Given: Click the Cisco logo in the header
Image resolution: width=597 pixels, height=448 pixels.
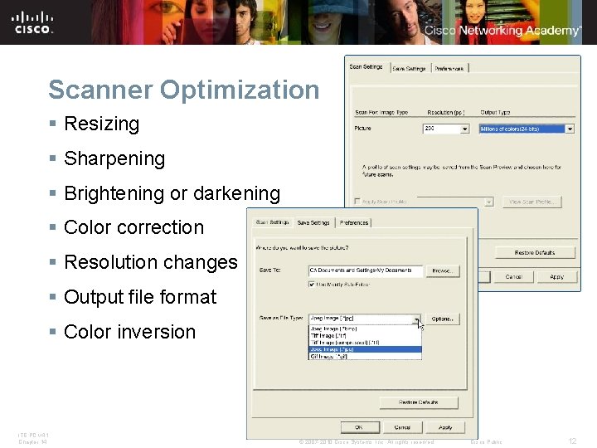Looking at the screenshot, I should [32, 23].
